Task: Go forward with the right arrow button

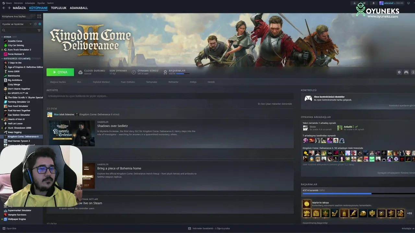Action: 9,8
